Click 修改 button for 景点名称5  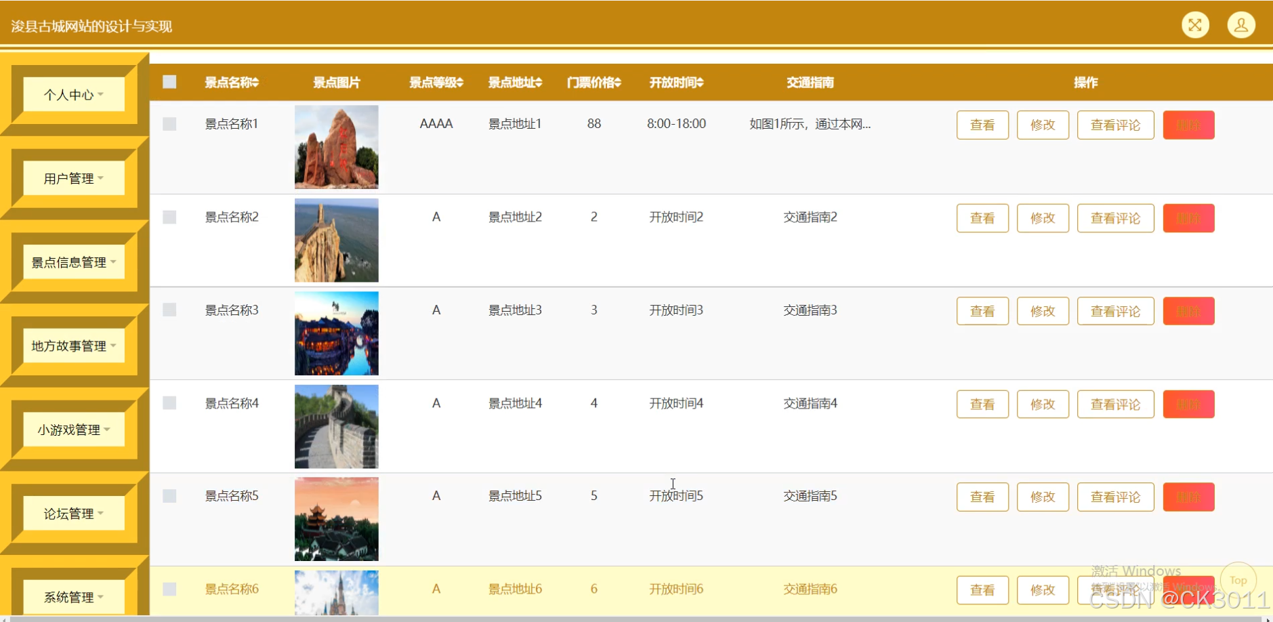[x=1043, y=497]
